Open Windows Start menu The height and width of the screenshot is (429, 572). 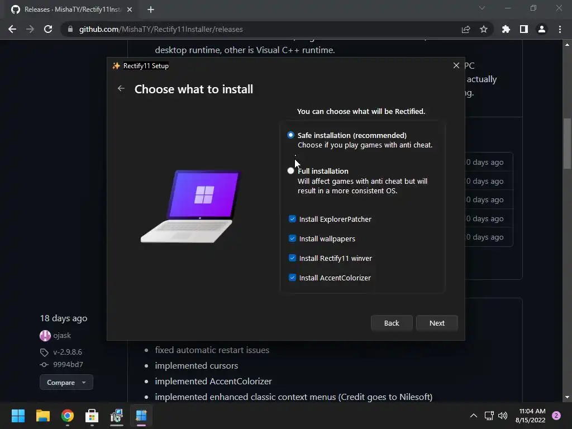18,416
